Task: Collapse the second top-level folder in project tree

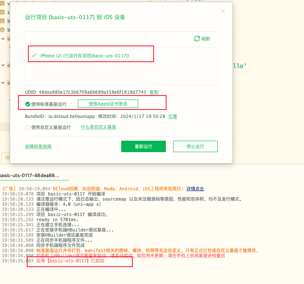Action: point(3,65)
